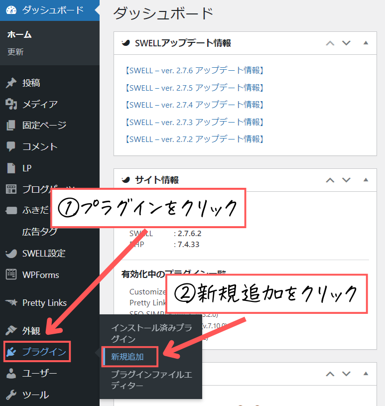Click SWELL logo in サイト情報 header

pyautogui.click(x=126, y=179)
